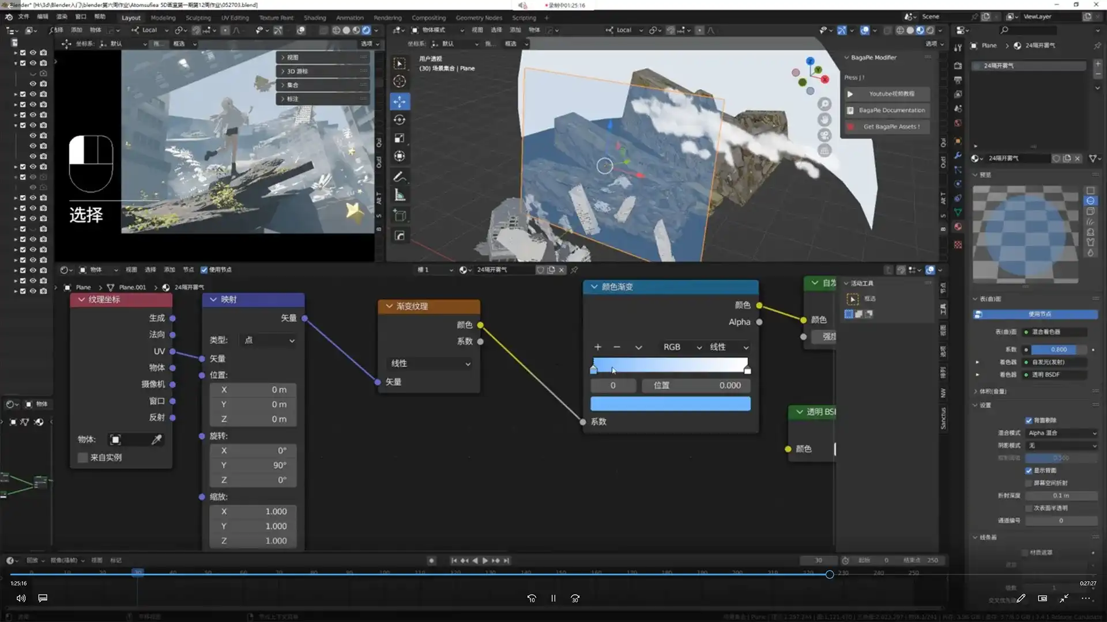Select the Measure ruler tool
This screenshot has width=1107, height=622.
click(400, 195)
